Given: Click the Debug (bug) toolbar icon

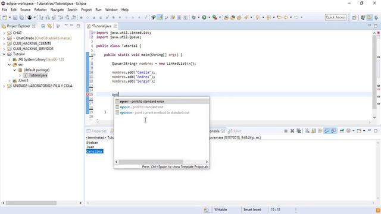Looking at the screenshot, I should 193,17.
